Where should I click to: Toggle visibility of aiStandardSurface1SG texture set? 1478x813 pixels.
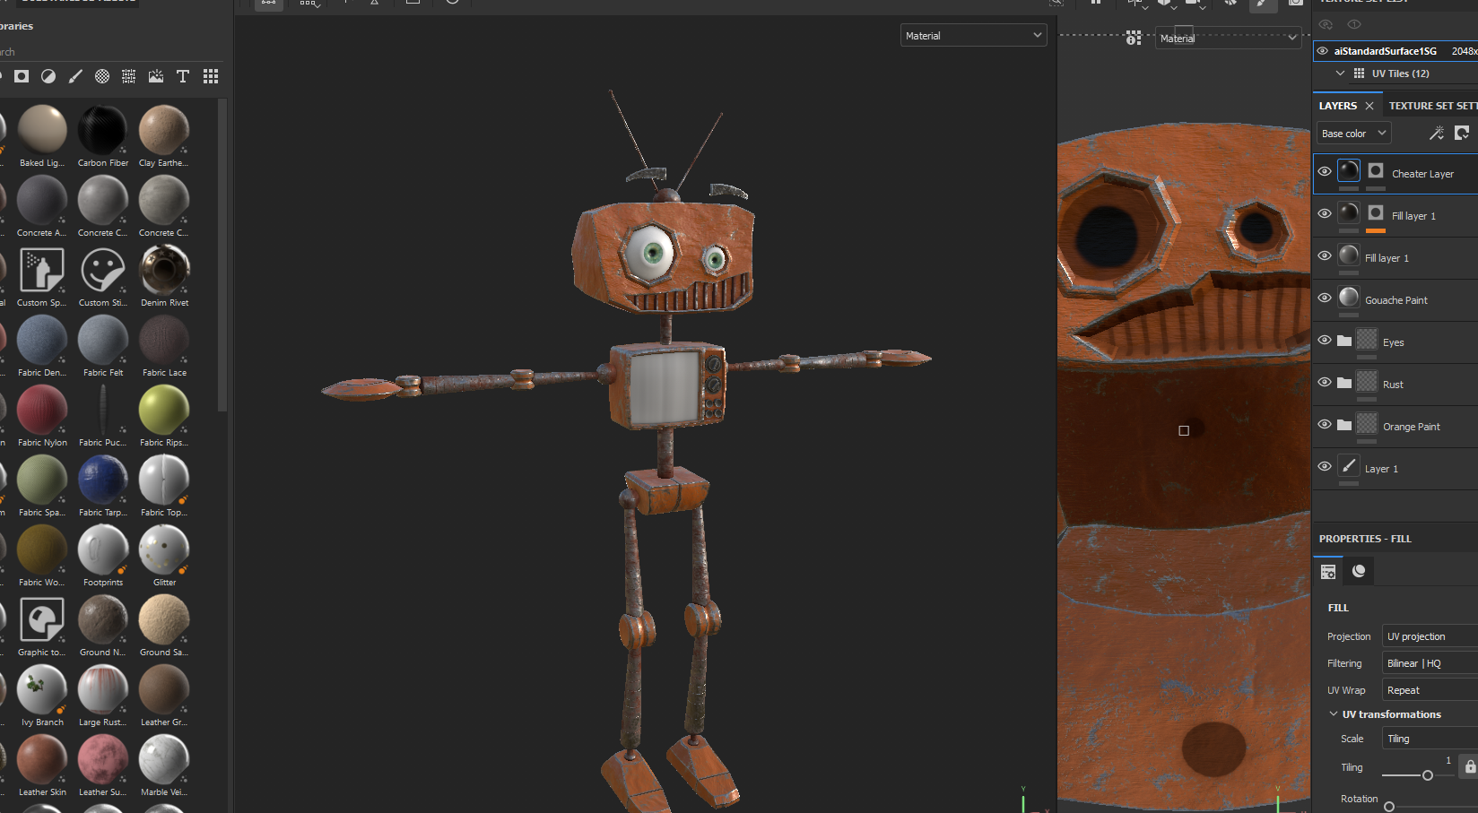[1323, 51]
